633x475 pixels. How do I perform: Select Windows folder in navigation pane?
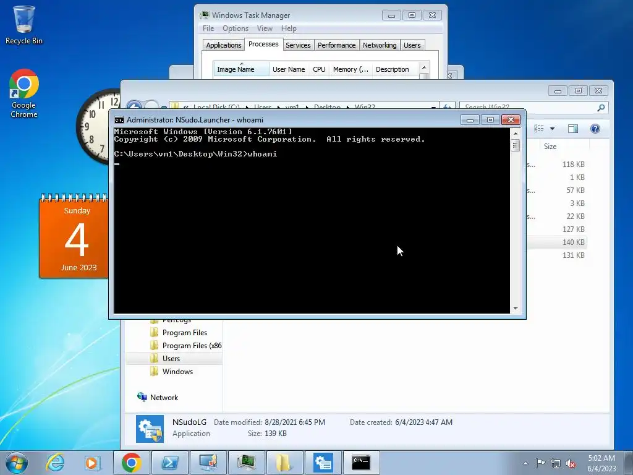pyautogui.click(x=177, y=371)
